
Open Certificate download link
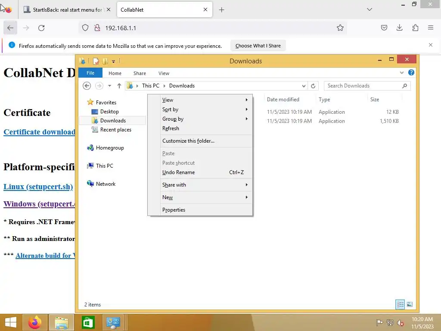pos(39,132)
